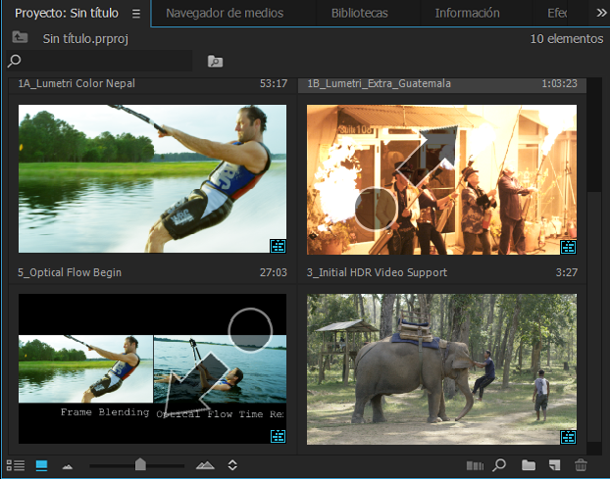Navigate up one folder level icon
This screenshot has height=479, width=610.
coord(20,37)
